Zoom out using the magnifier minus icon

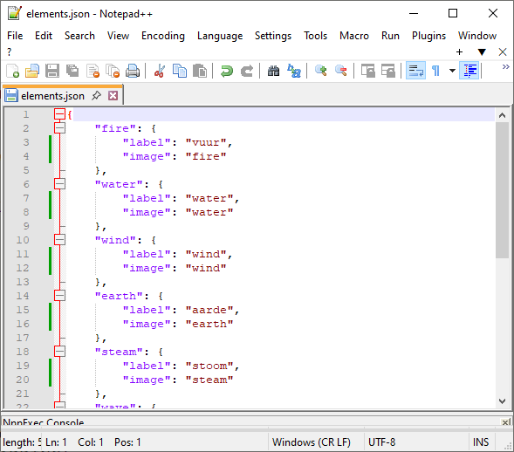[340, 71]
